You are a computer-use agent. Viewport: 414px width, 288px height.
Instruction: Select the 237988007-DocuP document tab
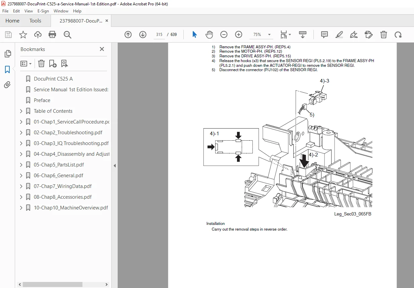click(x=81, y=21)
